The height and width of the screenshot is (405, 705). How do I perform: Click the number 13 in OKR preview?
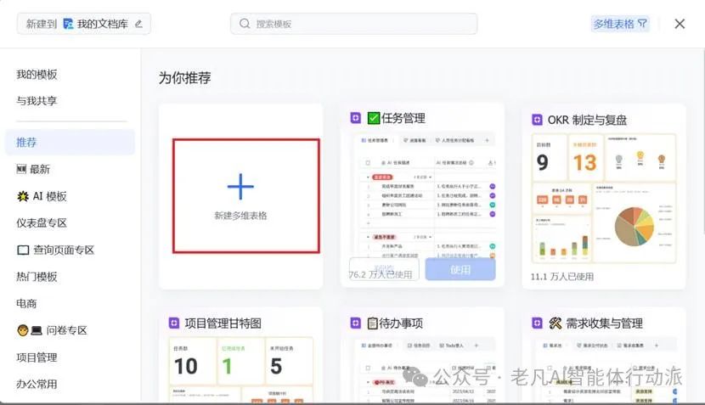[x=585, y=162]
